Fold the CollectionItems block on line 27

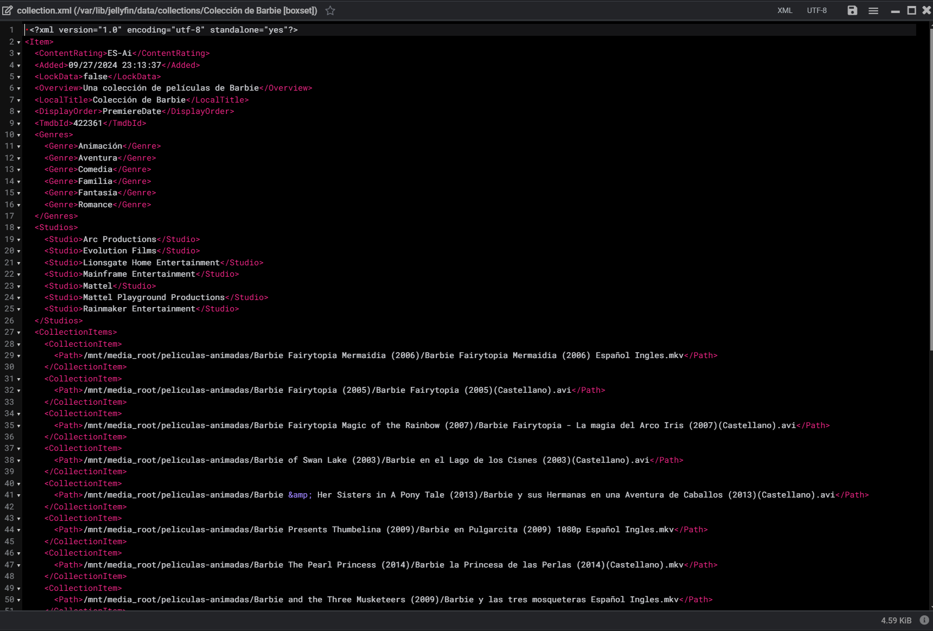point(19,333)
